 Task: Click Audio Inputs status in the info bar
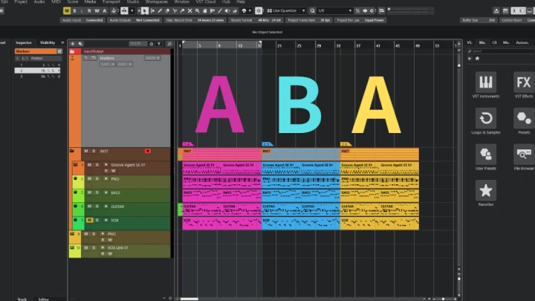pos(82,20)
